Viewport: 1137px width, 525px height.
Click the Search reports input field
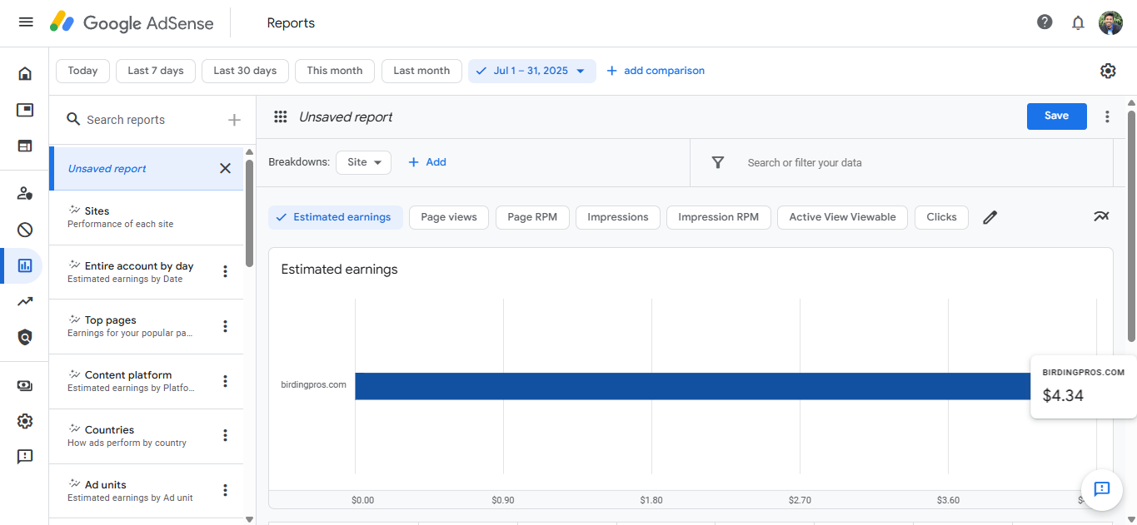coord(153,120)
